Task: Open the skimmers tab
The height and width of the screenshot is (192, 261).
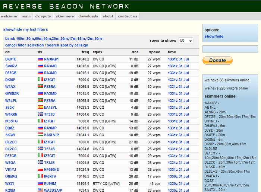Action: [x=65, y=16]
